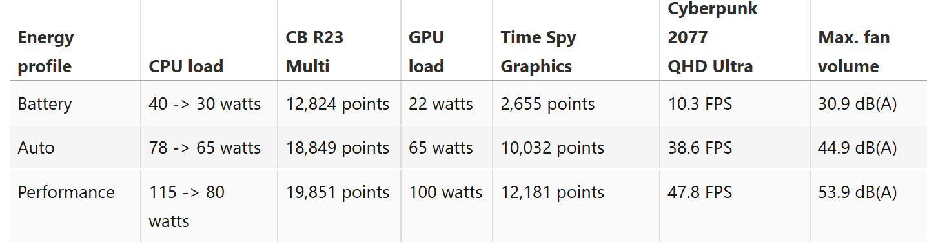Screen dimensions: 927x251
Task: Select the 10,032 points cell
Action: coord(553,148)
